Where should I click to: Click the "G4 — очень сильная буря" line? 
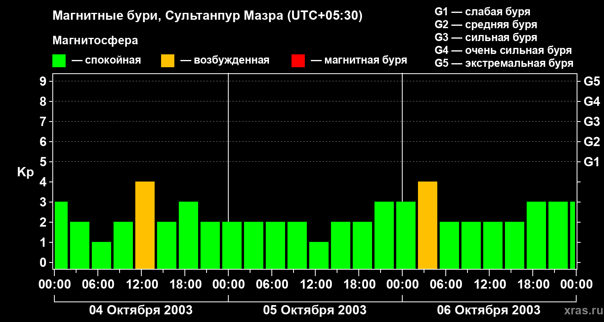pos(503,50)
